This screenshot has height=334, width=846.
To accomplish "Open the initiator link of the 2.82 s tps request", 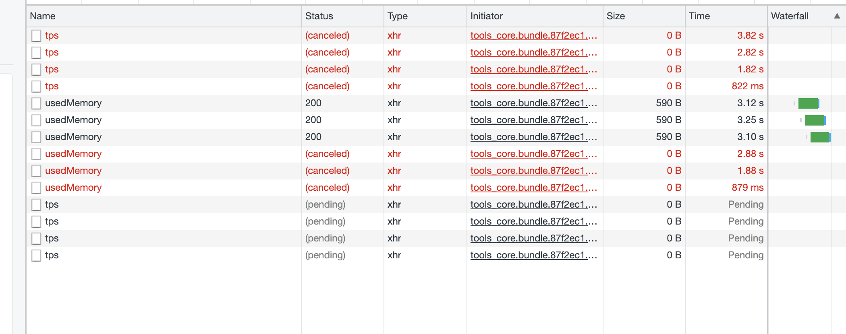I will pyautogui.click(x=533, y=53).
